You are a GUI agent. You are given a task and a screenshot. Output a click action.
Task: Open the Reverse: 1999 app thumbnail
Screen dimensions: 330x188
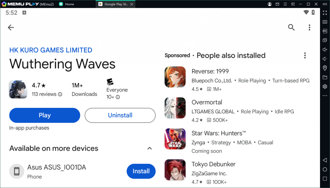[175, 77]
